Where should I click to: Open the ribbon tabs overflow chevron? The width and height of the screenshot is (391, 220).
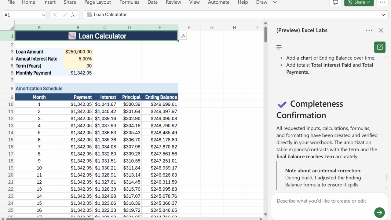pyautogui.click(x=275, y=2)
